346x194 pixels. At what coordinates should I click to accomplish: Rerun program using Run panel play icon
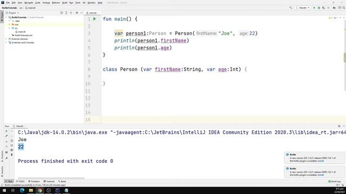6,131
